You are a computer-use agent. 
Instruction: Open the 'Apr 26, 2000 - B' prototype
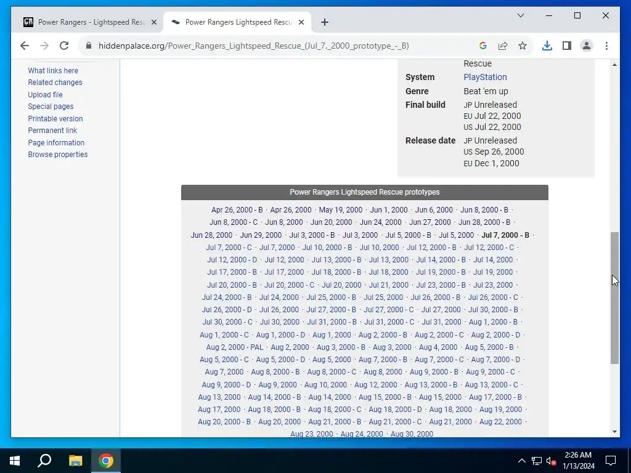237,210
